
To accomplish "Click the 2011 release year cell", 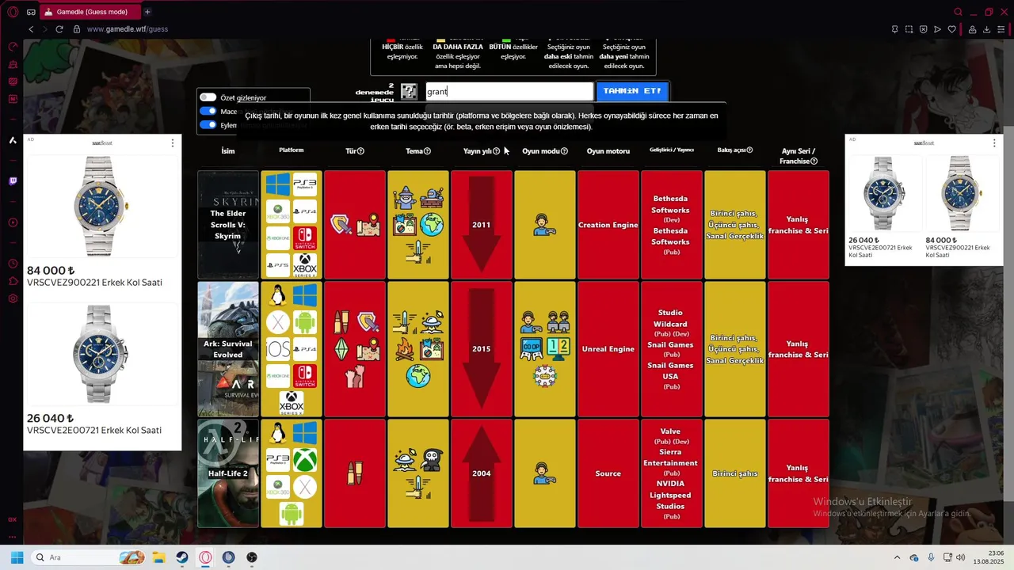I will tap(482, 225).
